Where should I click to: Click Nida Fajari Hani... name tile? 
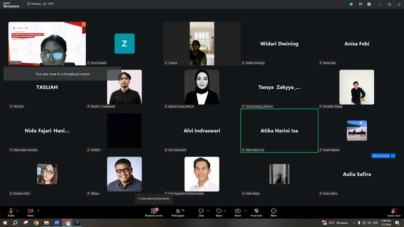47,131
